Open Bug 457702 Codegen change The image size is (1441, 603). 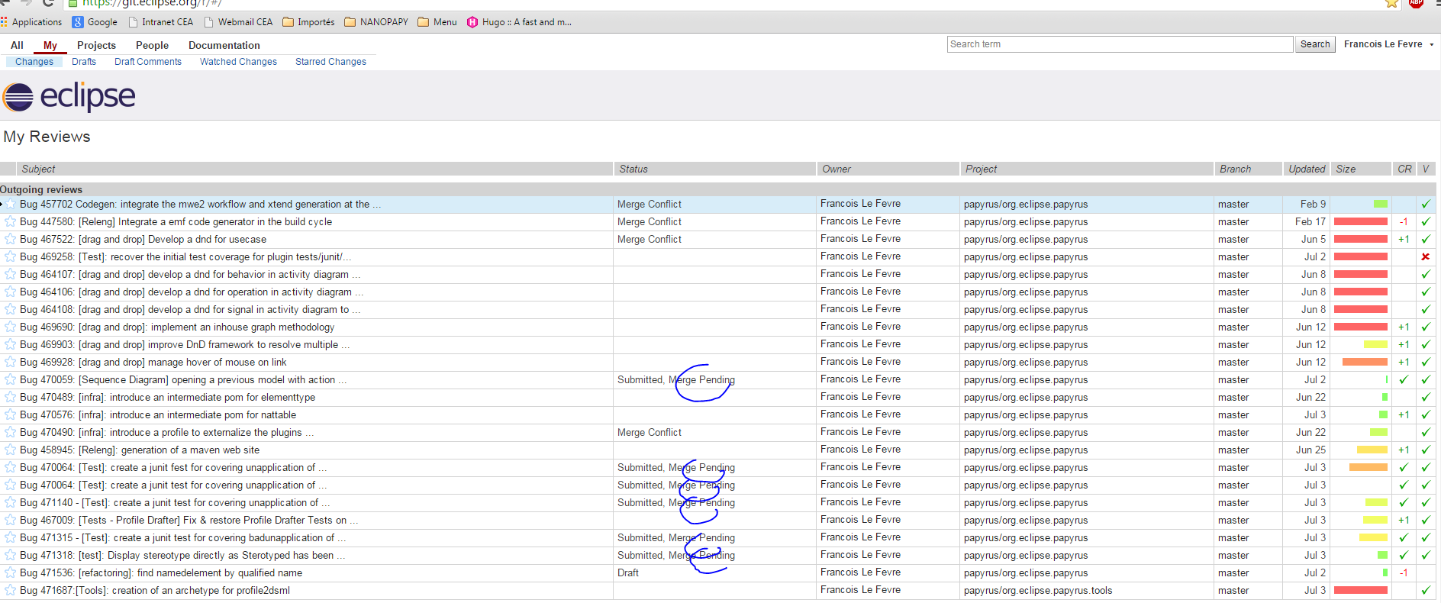[200, 204]
